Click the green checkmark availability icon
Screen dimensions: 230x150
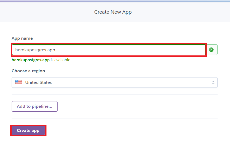211,50
